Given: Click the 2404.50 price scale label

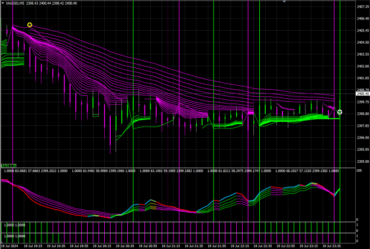Looking at the screenshot, I should coord(363,43).
